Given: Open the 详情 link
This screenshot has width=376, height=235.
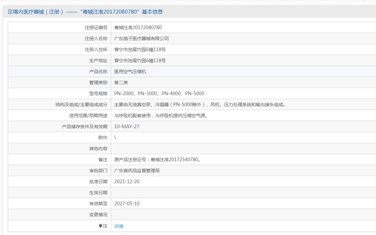Looking at the screenshot, I should tap(119, 226).
